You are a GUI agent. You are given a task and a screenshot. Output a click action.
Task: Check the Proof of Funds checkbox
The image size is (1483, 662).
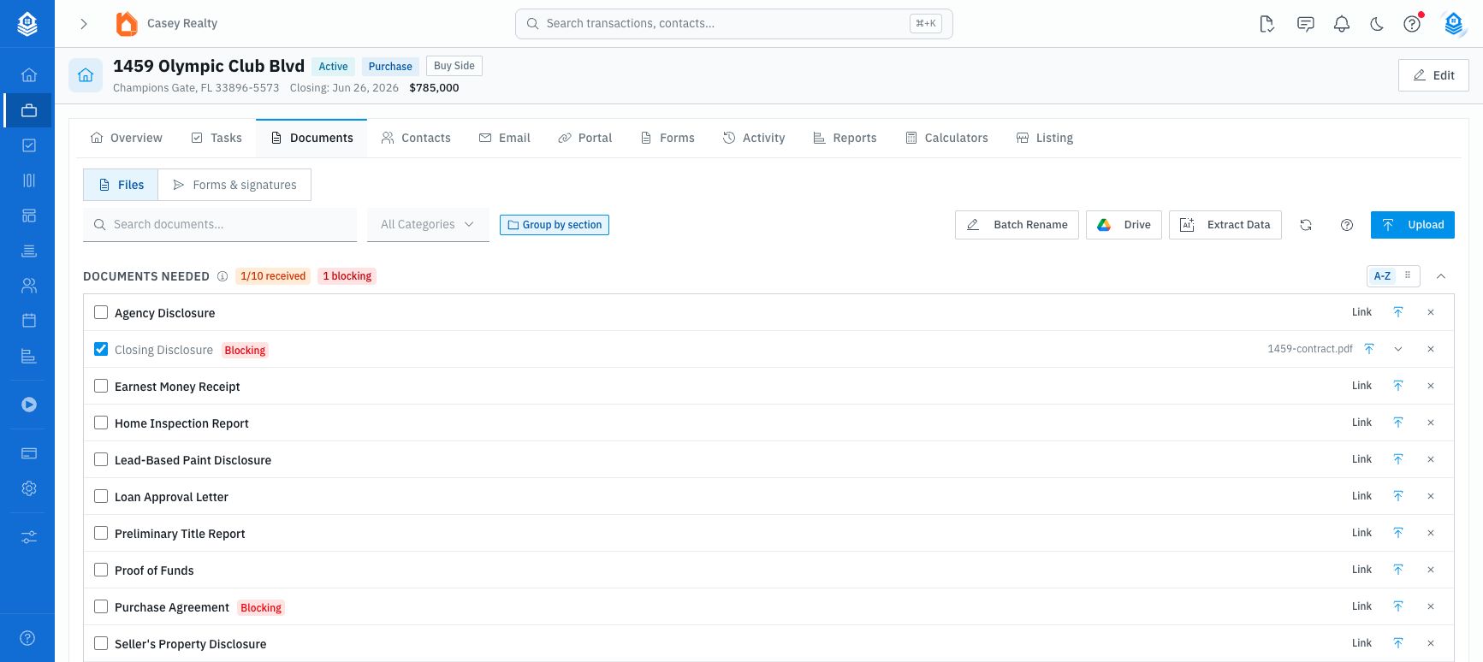(x=101, y=570)
